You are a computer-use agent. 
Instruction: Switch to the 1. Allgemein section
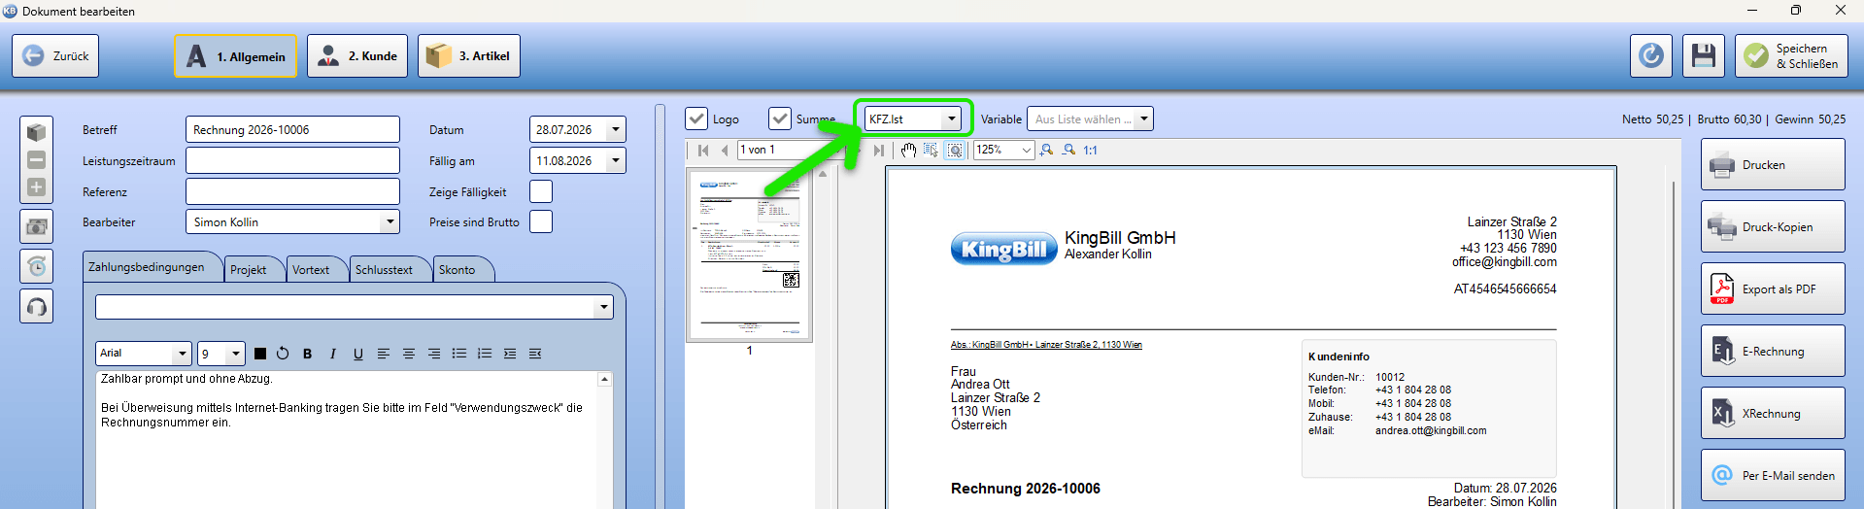pos(237,56)
